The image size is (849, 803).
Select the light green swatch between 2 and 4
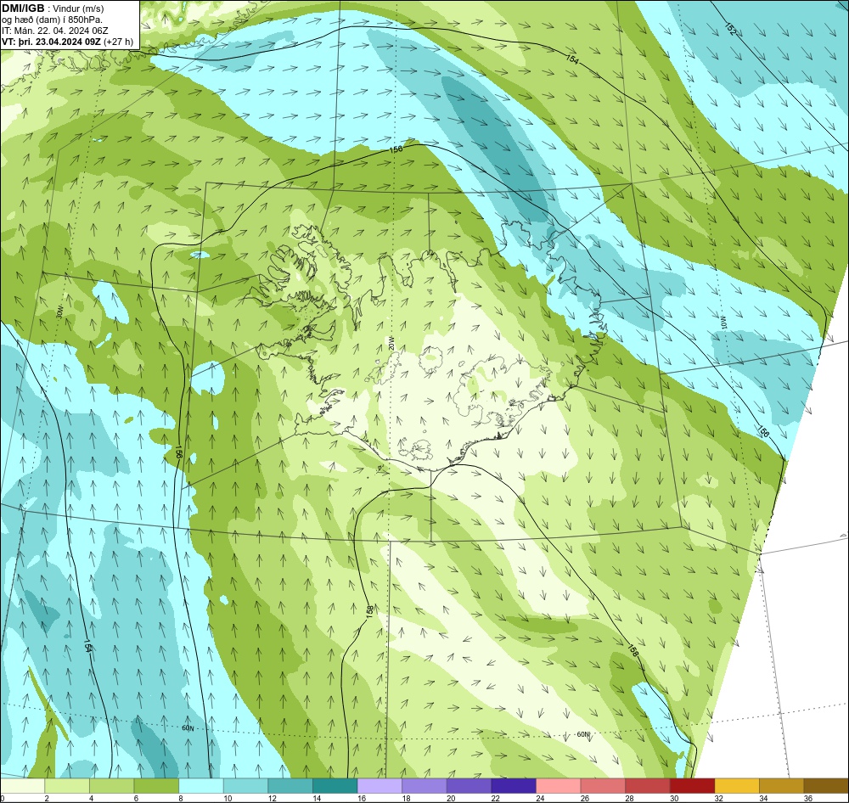click(x=67, y=786)
